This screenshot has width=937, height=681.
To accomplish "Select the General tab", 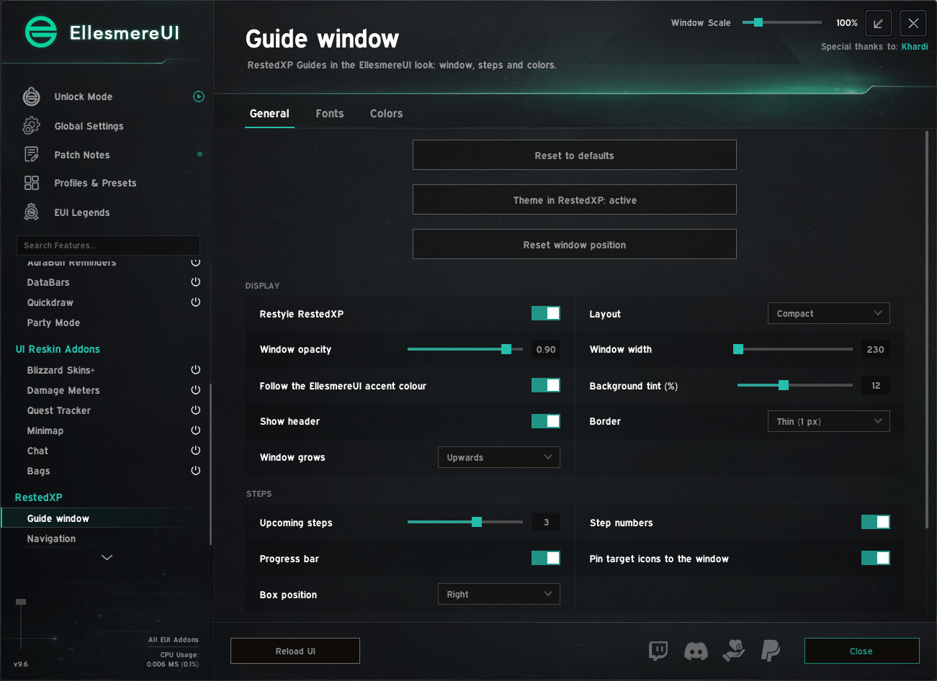I will pos(269,114).
